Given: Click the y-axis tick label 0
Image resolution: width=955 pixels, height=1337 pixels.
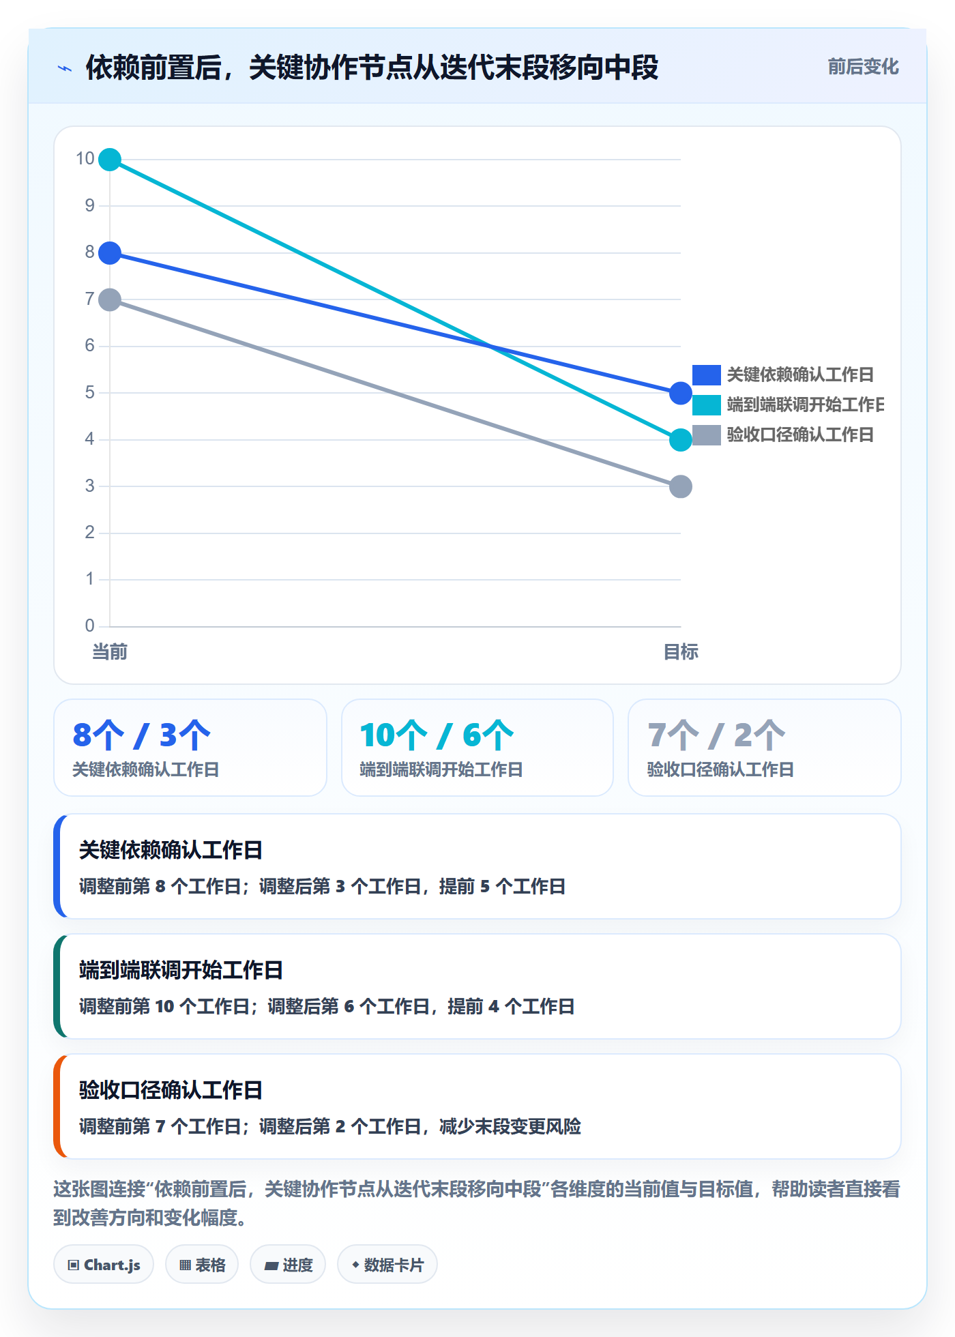Looking at the screenshot, I should click(x=89, y=626).
